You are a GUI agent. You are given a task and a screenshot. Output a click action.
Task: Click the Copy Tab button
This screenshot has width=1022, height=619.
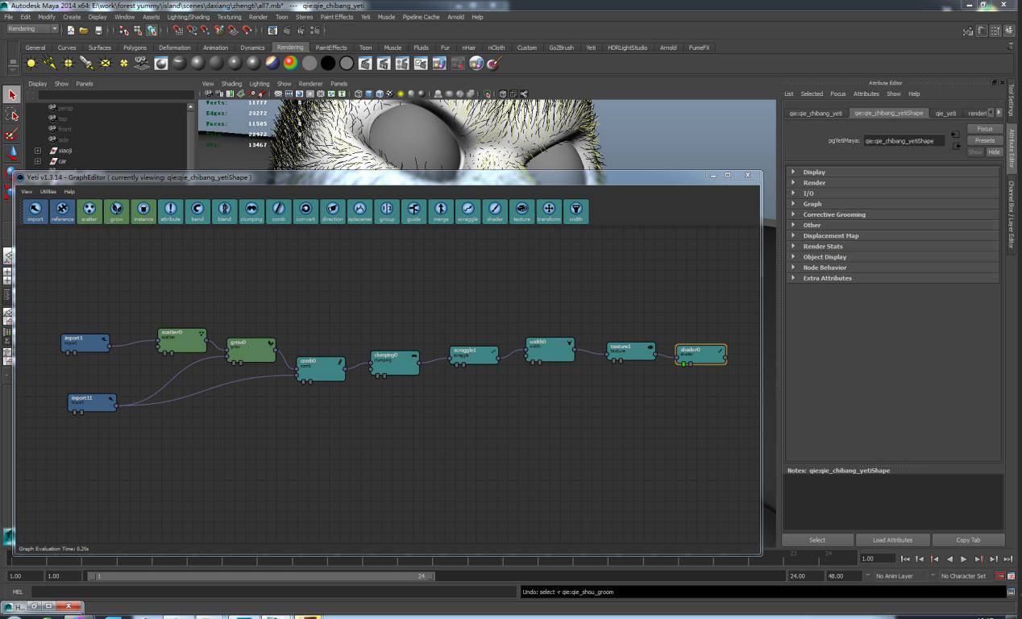point(968,540)
